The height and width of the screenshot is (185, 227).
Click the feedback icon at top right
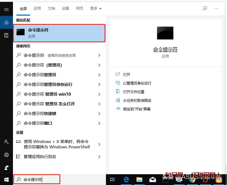tap(205, 9)
